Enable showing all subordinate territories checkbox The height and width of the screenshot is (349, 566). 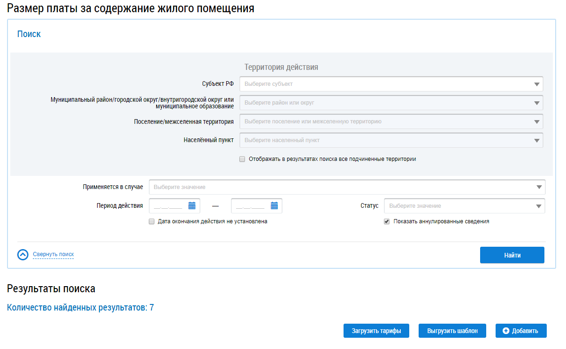pos(242,159)
